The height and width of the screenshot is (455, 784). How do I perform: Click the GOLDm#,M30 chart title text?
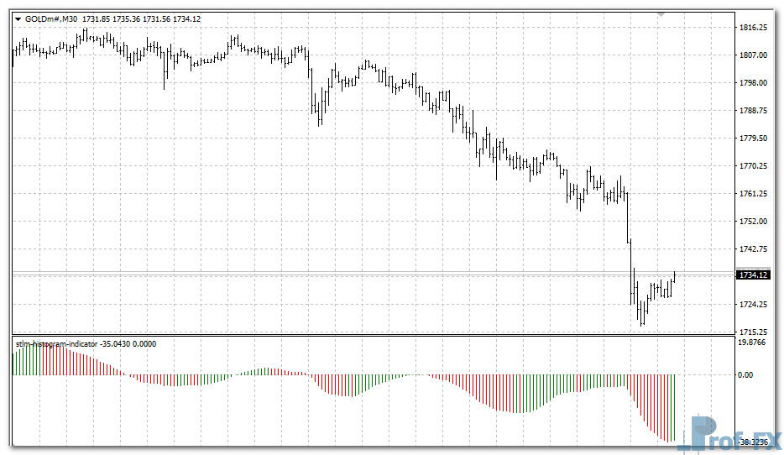51,18
